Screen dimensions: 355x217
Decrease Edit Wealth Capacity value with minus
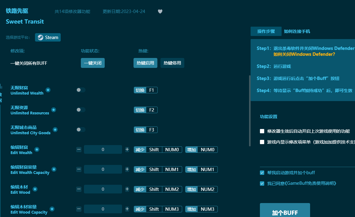tap(79, 169)
